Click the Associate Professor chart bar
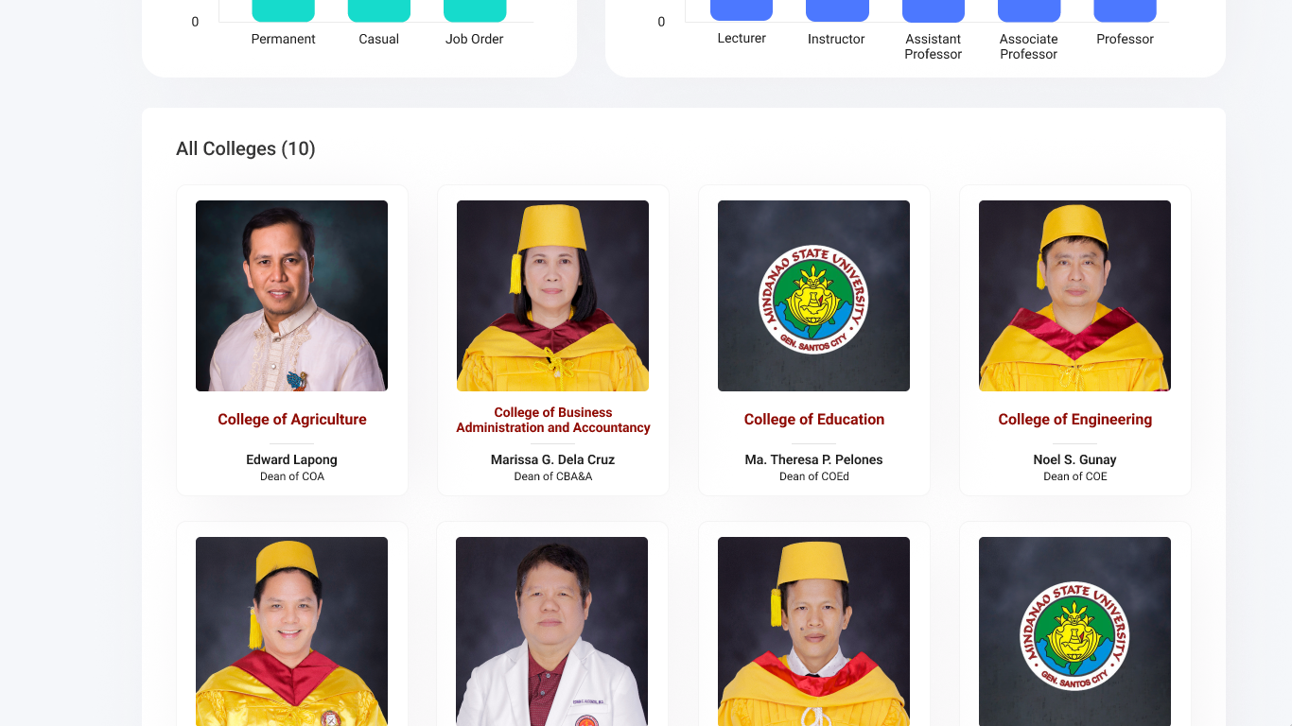This screenshot has height=726, width=1292. coord(1029,10)
